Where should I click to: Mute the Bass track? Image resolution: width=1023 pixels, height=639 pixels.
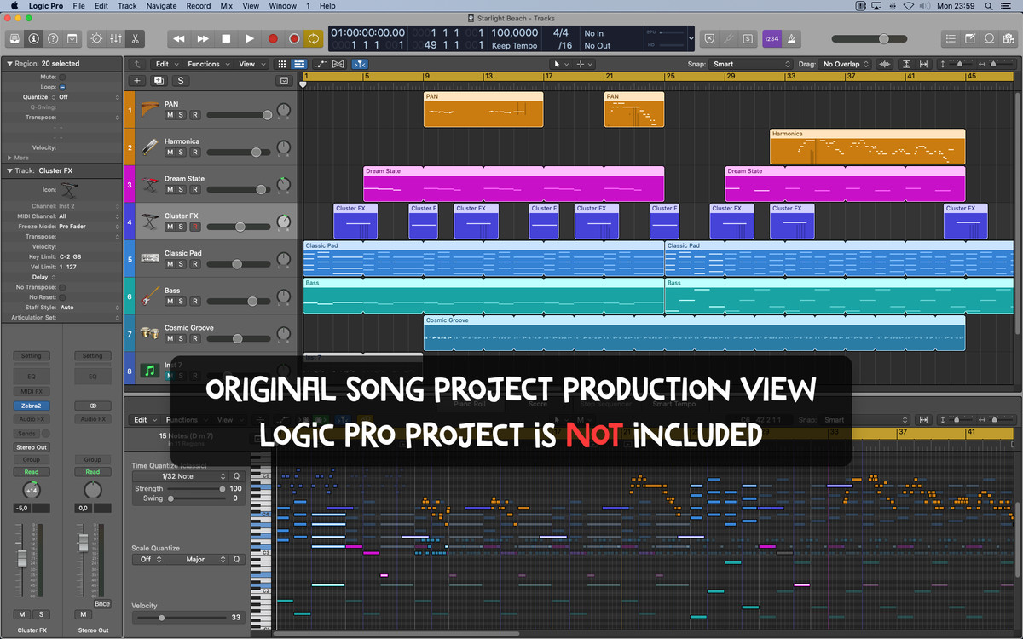[x=170, y=302]
